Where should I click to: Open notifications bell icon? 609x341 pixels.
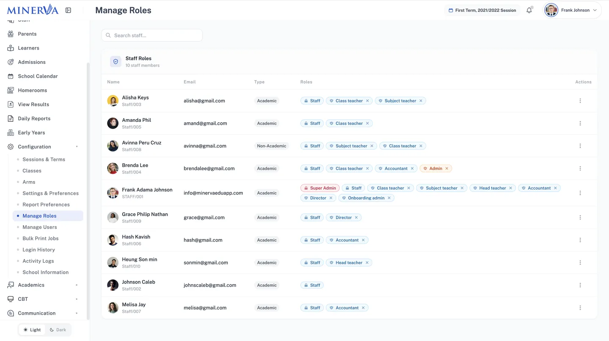pyautogui.click(x=529, y=10)
